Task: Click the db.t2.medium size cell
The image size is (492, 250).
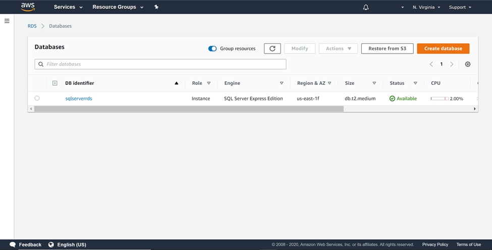Action: point(360,98)
